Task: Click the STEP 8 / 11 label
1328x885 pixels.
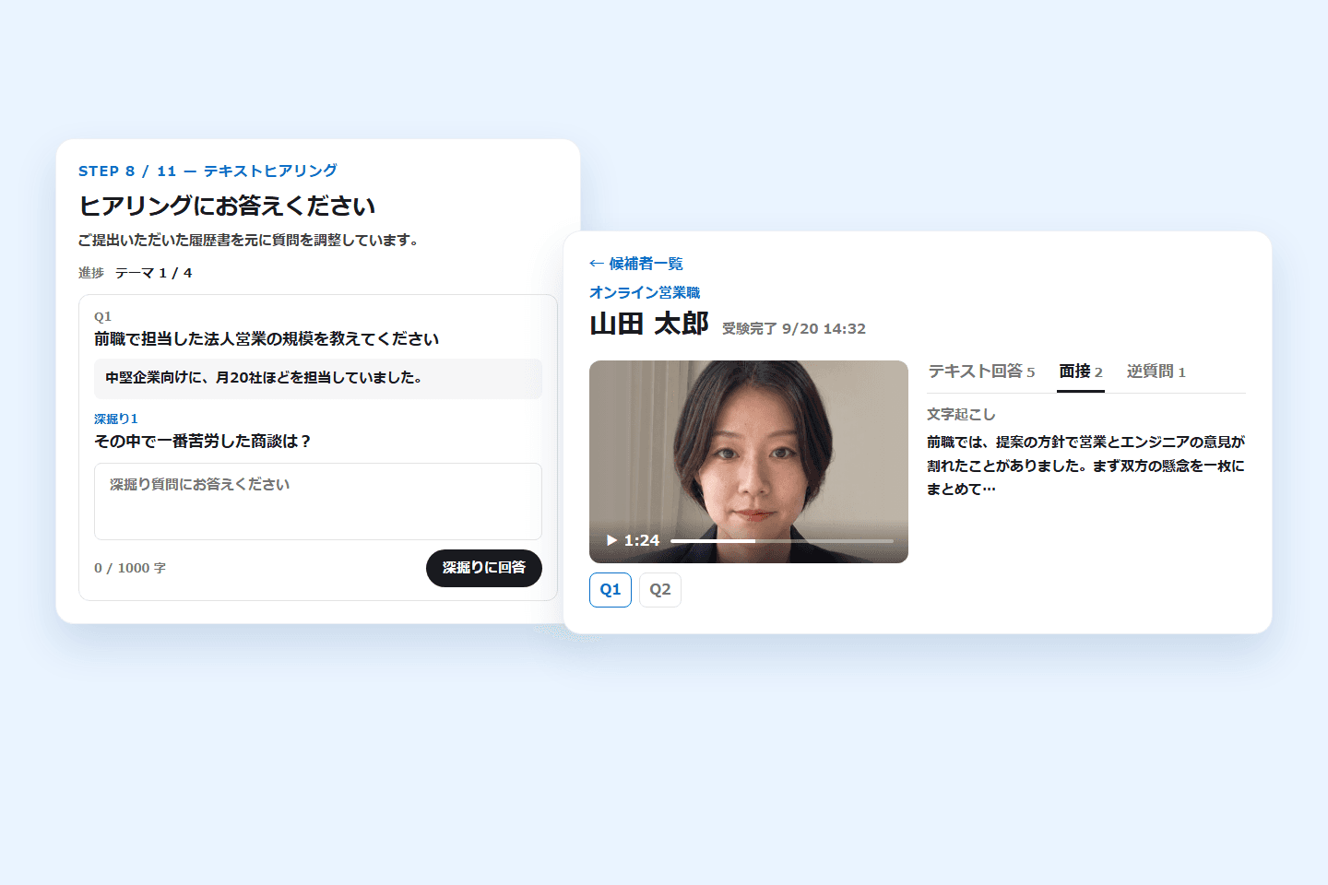Action: point(207,171)
